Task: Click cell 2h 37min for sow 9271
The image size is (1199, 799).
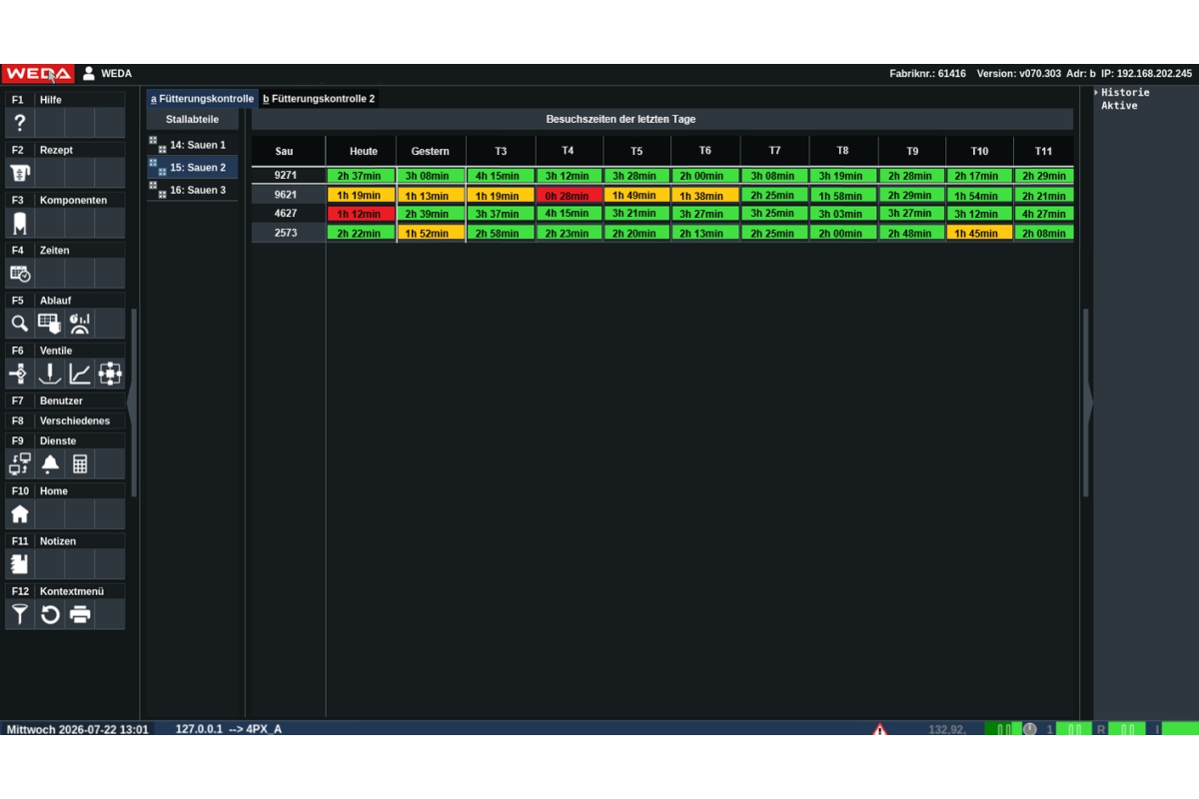Action: click(362, 176)
